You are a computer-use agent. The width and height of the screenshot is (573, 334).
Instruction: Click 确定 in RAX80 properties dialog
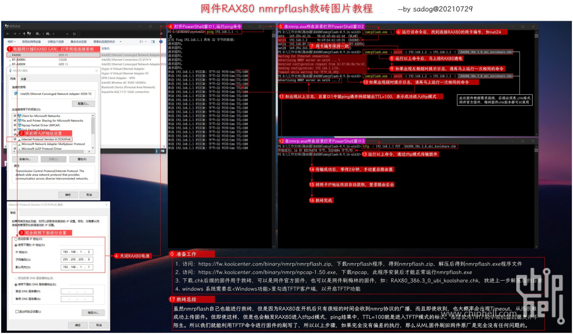[68, 195]
